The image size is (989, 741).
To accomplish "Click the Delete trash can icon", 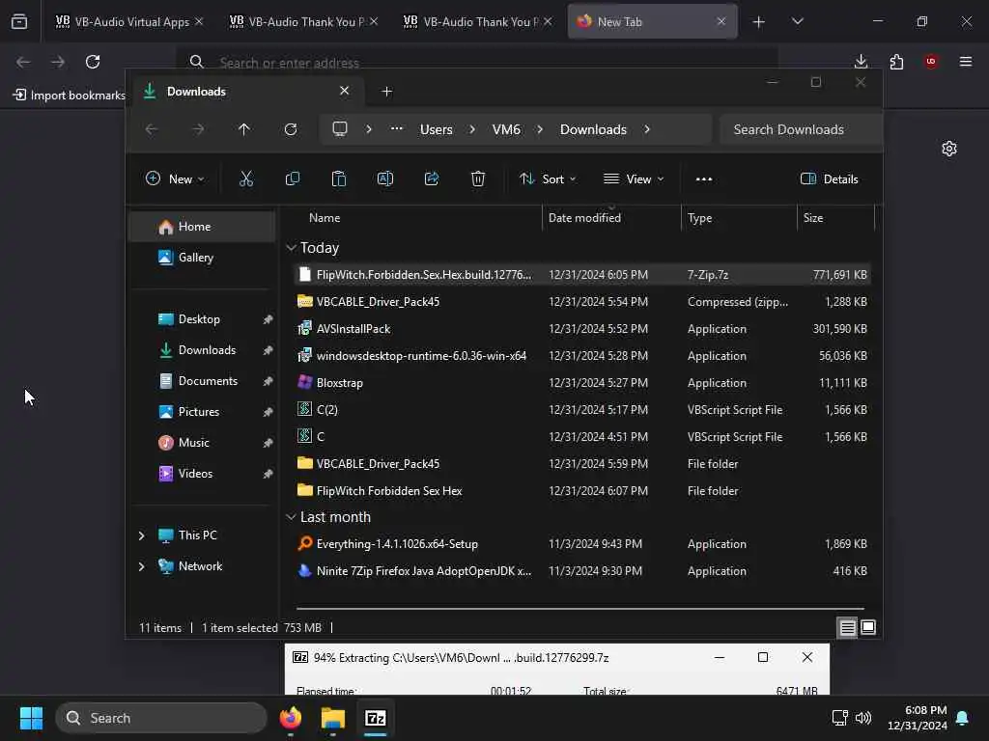I will pos(478,178).
